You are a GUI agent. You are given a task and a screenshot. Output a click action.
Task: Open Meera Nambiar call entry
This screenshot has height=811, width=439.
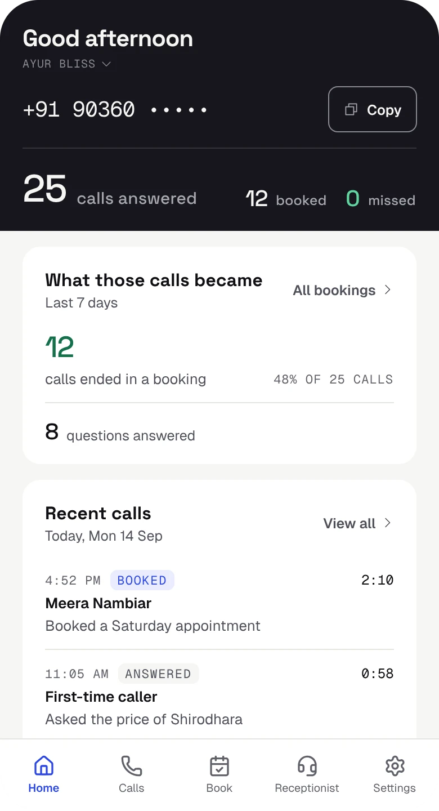219,603
